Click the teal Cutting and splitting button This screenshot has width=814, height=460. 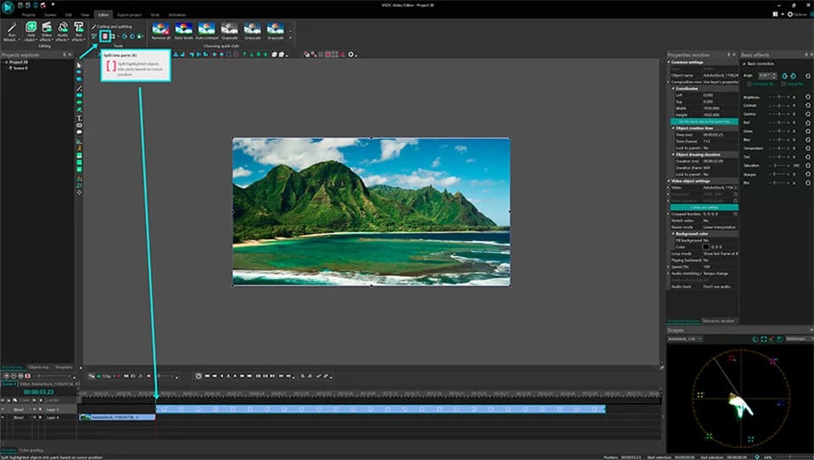pyautogui.click(x=705, y=207)
